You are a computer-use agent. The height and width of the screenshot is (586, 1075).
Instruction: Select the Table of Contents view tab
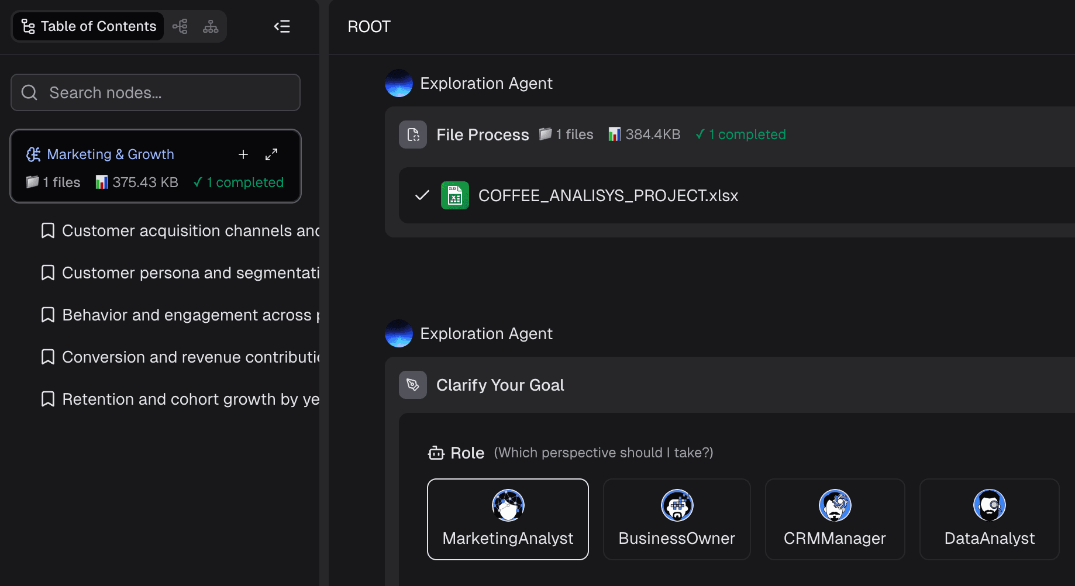[x=89, y=26]
